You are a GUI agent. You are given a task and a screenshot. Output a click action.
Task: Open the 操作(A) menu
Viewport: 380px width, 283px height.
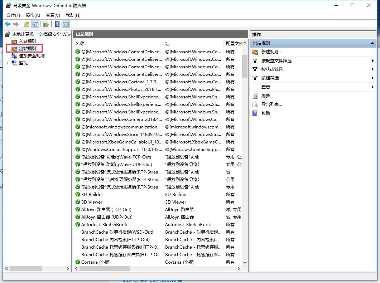coord(33,15)
